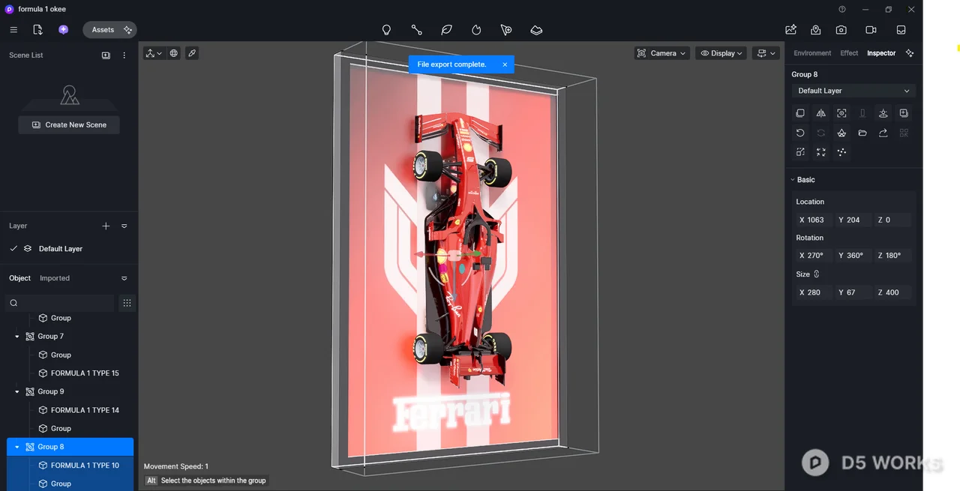Select the leaf vegetation tool
960x491 pixels.
click(446, 30)
